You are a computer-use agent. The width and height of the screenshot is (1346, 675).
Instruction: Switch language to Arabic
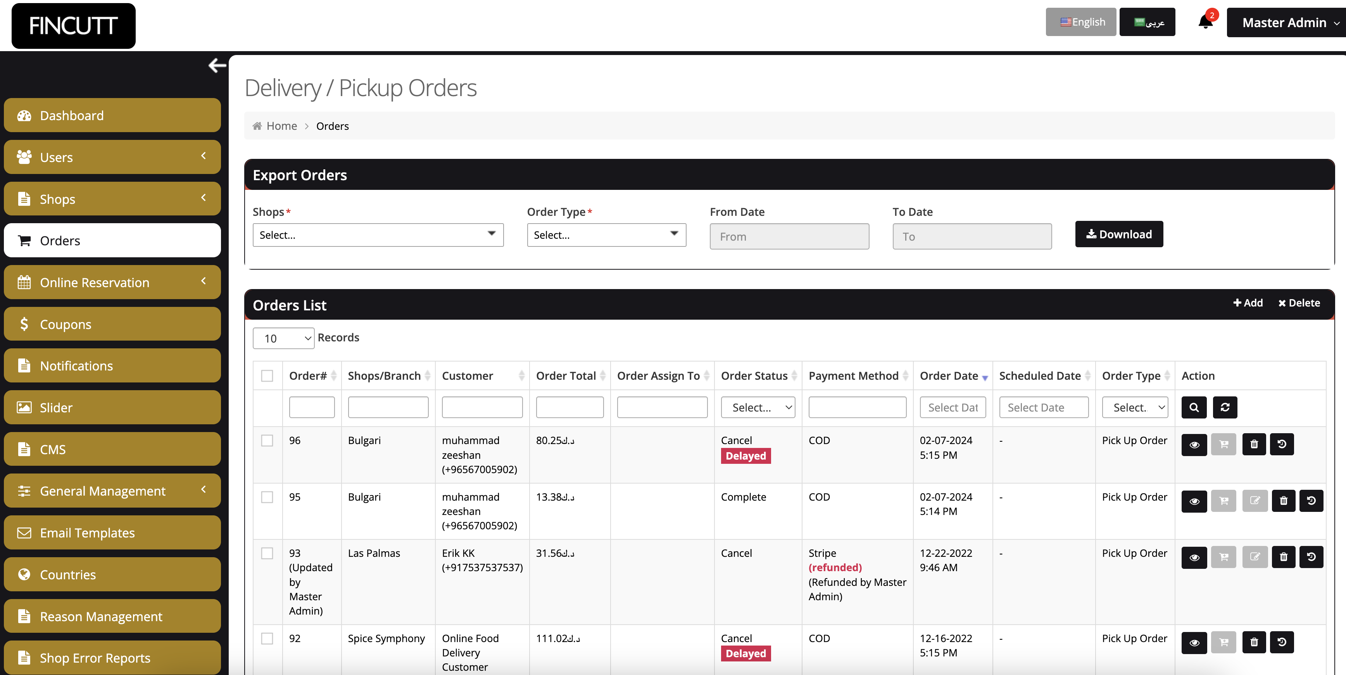(x=1147, y=22)
